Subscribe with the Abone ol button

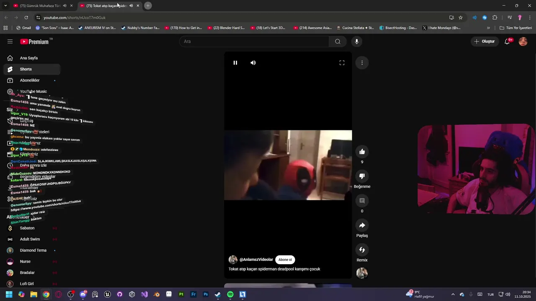pos(285,260)
